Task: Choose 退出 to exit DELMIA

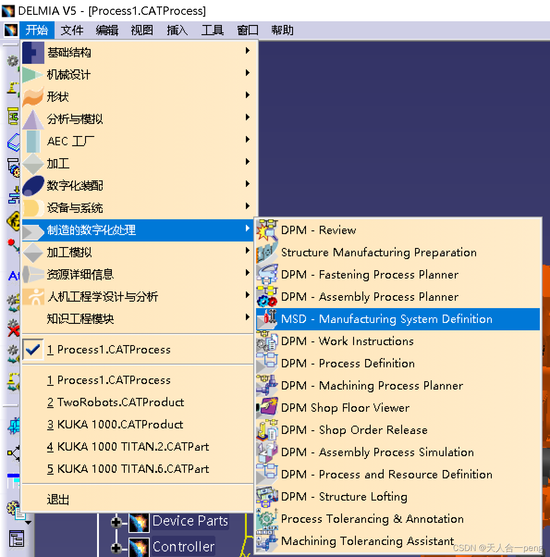Action: point(138,500)
